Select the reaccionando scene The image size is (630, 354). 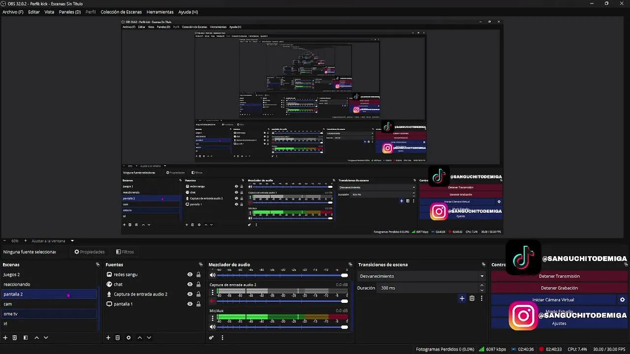49,284
